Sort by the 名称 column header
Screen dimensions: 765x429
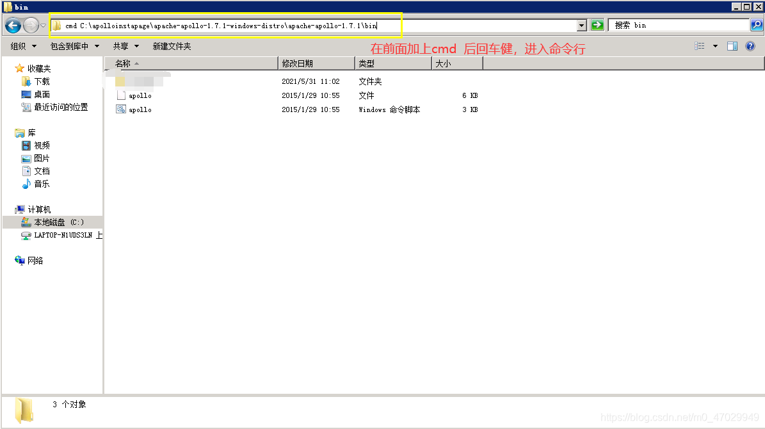pos(191,63)
